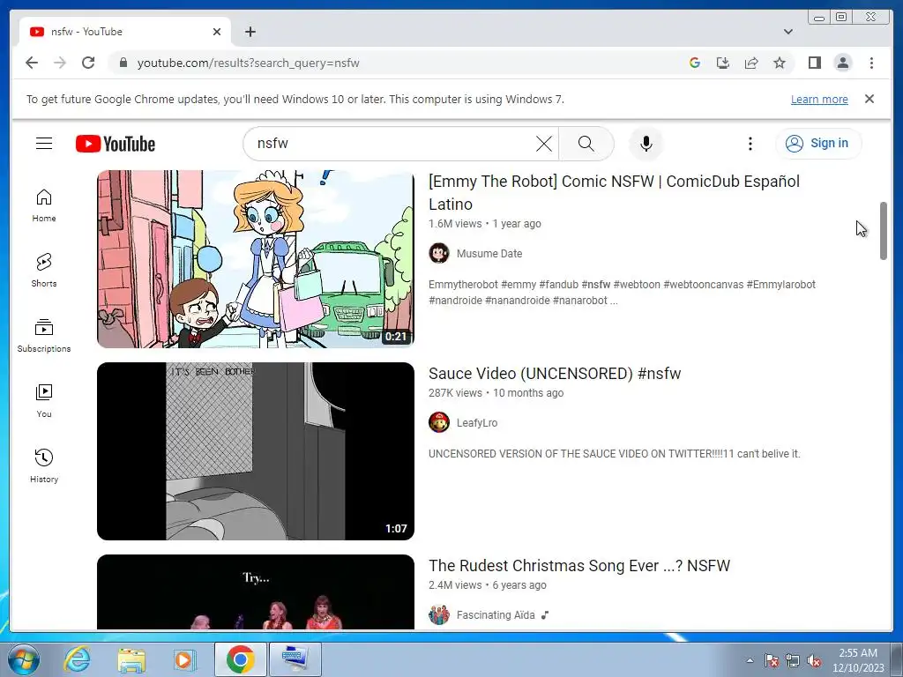The width and height of the screenshot is (903, 677).
Task: Toggle the Chrome side panel
Action: point(814,63)
